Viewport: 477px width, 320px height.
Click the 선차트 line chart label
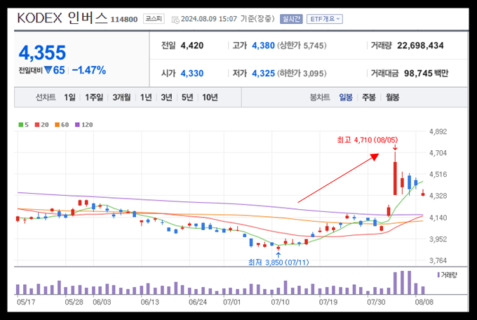click(x=46, y=98)
